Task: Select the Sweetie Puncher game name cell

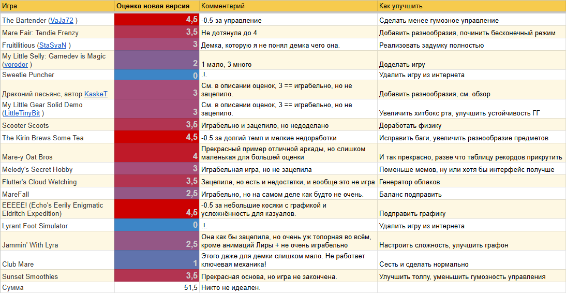Action: coord(57,75)
